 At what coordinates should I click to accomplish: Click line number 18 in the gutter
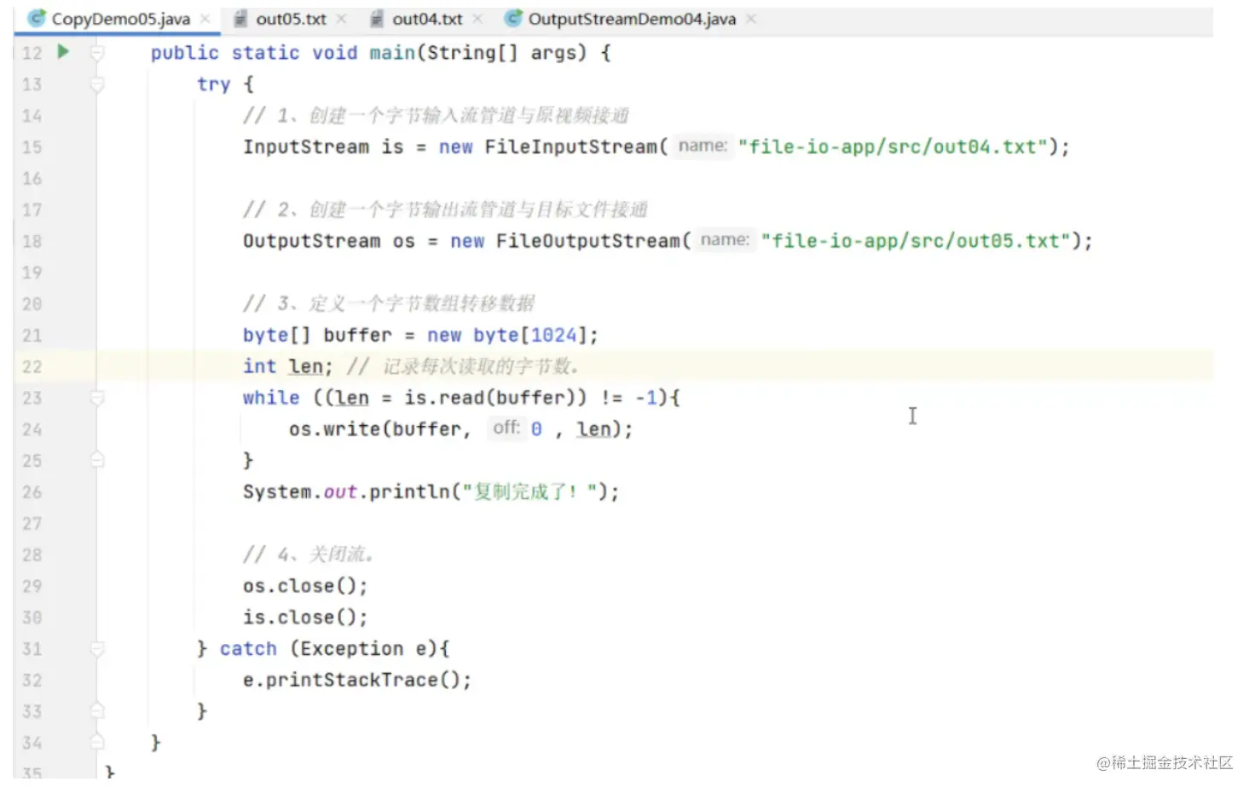pos(32,241)
